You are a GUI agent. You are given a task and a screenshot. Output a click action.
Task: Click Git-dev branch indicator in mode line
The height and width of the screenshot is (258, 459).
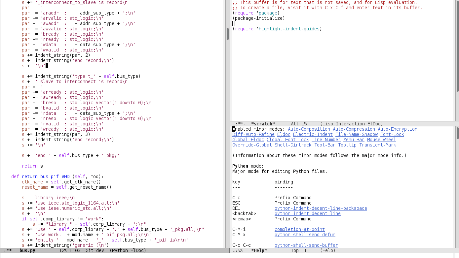[95, 250]
